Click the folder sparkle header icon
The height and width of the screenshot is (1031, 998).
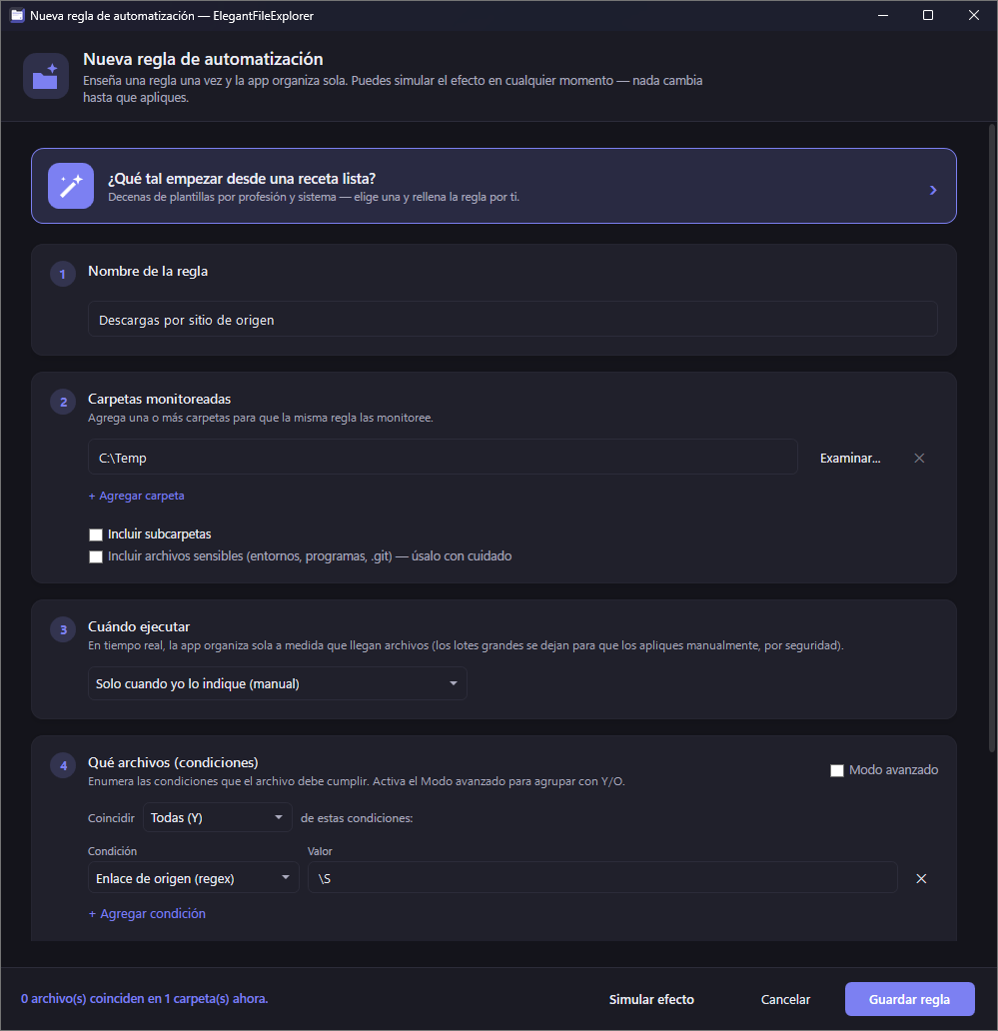point(46,76)
